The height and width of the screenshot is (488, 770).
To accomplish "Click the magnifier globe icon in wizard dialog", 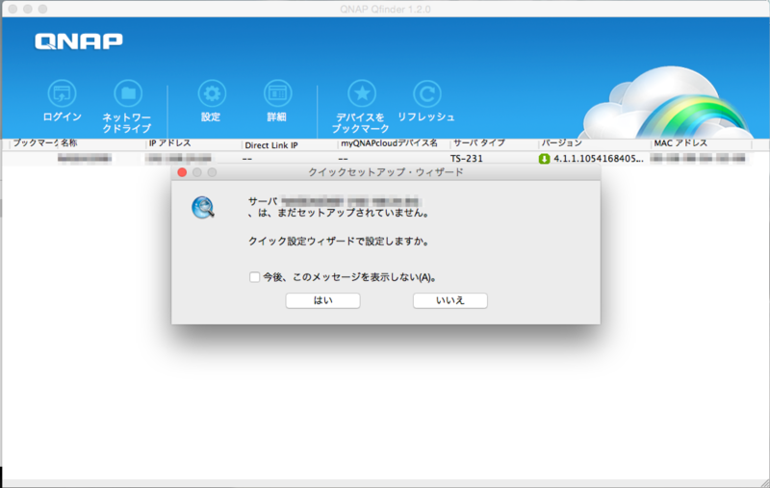I will click(x=203, y=207).
